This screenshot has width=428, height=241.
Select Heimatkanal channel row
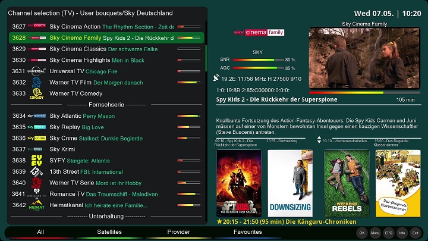[106, 205]
